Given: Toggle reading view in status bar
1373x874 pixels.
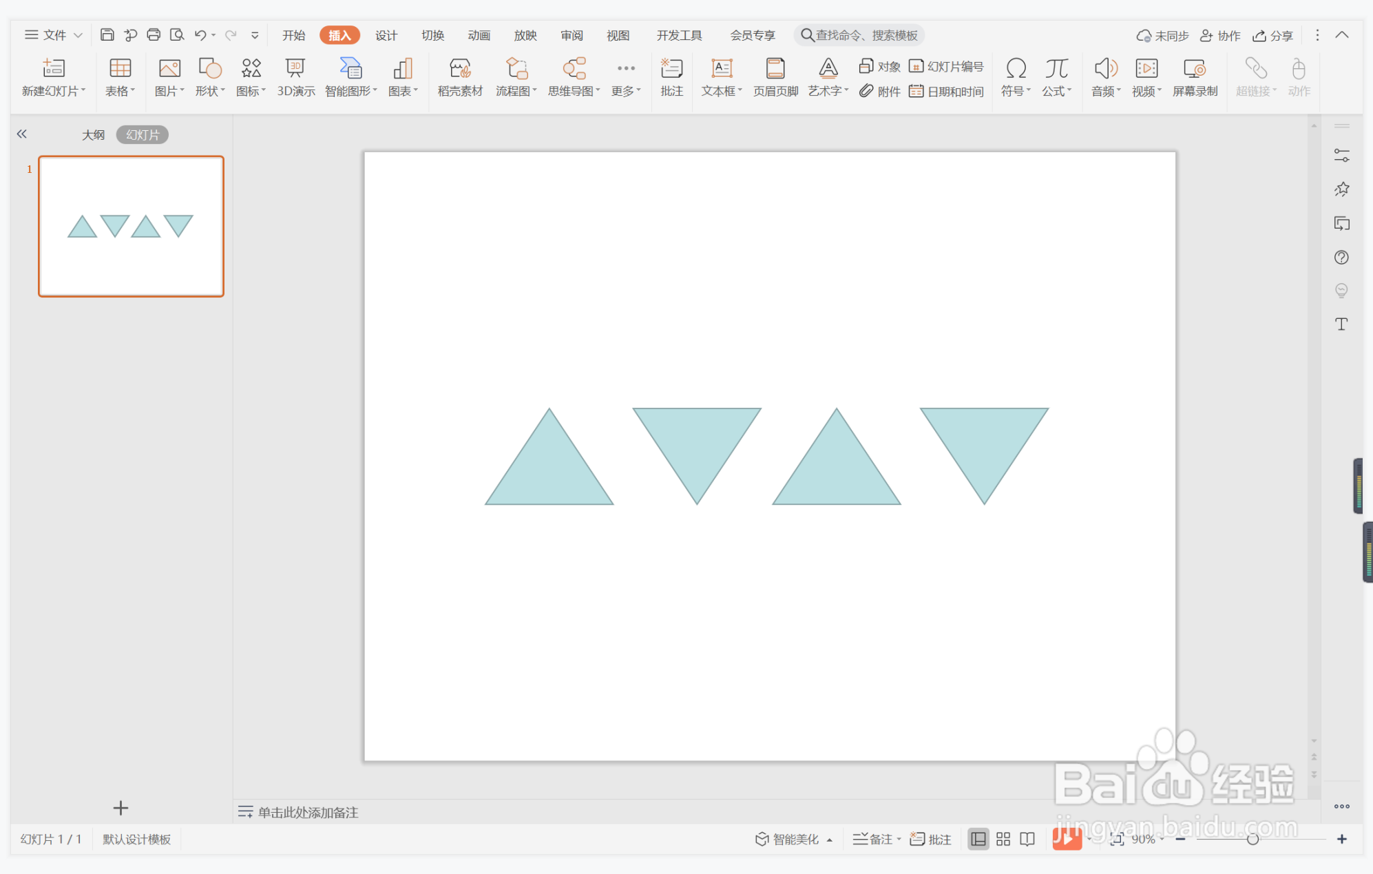Looking at the screenshot, I should pos(1027,839).
